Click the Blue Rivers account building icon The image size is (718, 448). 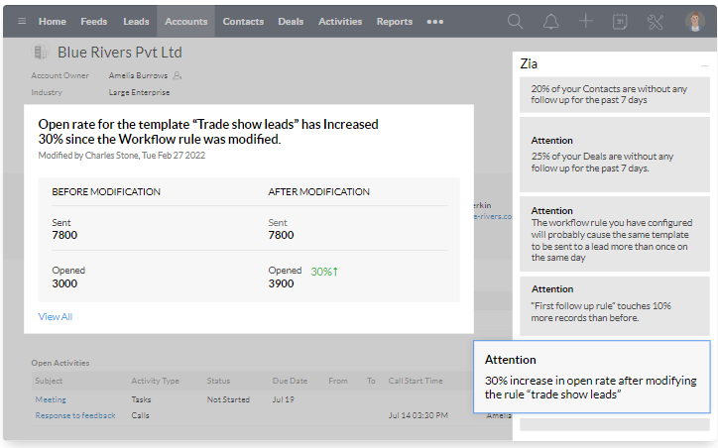coord(41,52)
